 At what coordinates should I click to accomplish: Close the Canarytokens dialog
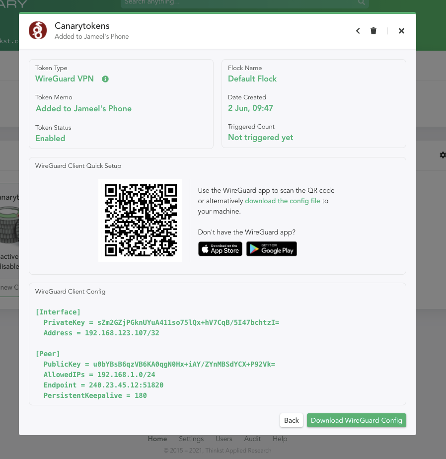(x=401, y=31)
